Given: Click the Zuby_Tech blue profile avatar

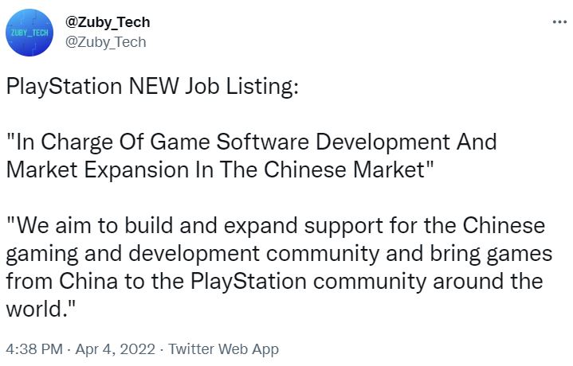Looking at the screenshot, I should 29,33.
